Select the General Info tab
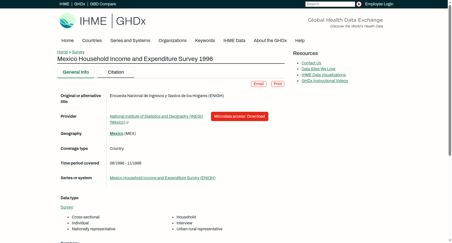This screenshot has width=452, height=243. (76, 72)
